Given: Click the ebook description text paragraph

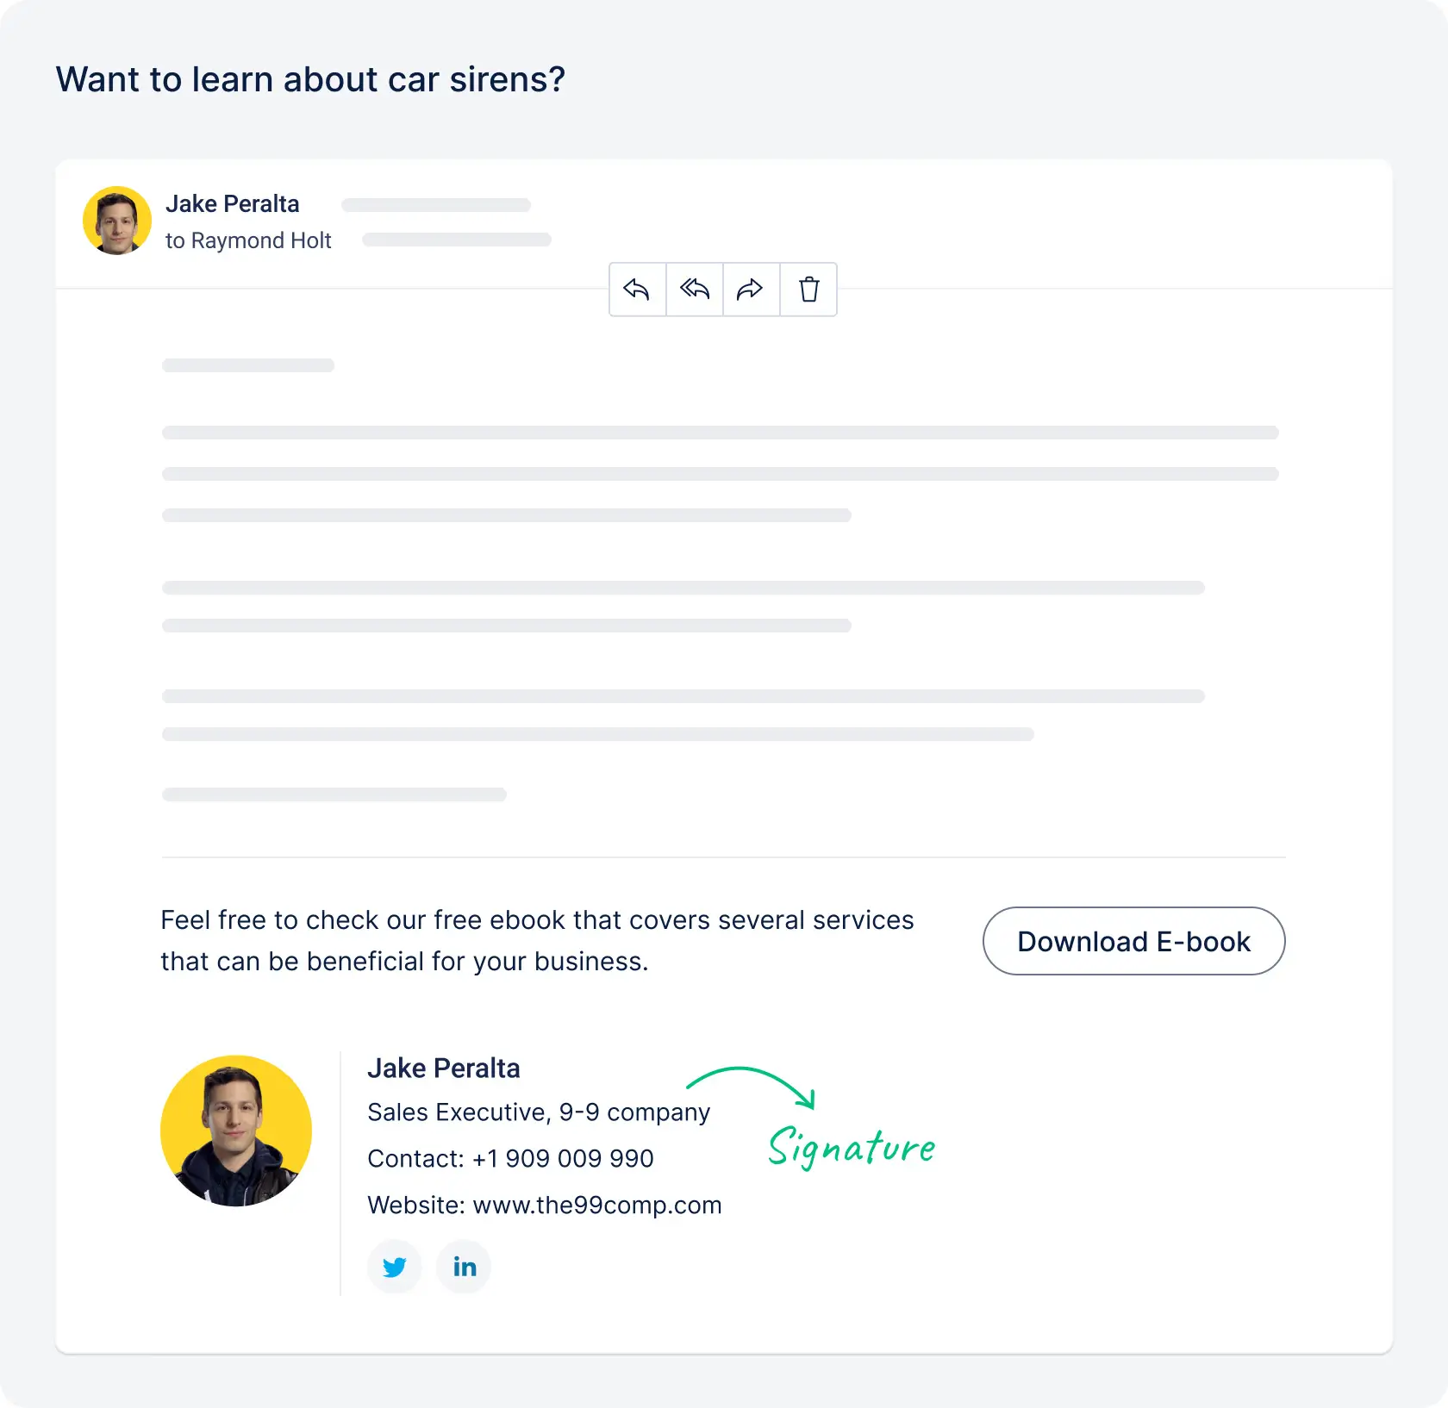Looking at the screenshot, I should tap(536, 940).
